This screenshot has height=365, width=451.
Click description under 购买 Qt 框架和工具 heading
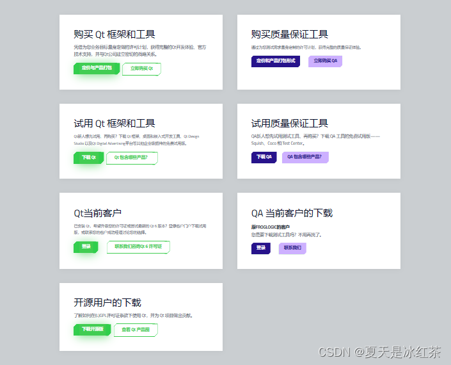pos(140,51)
